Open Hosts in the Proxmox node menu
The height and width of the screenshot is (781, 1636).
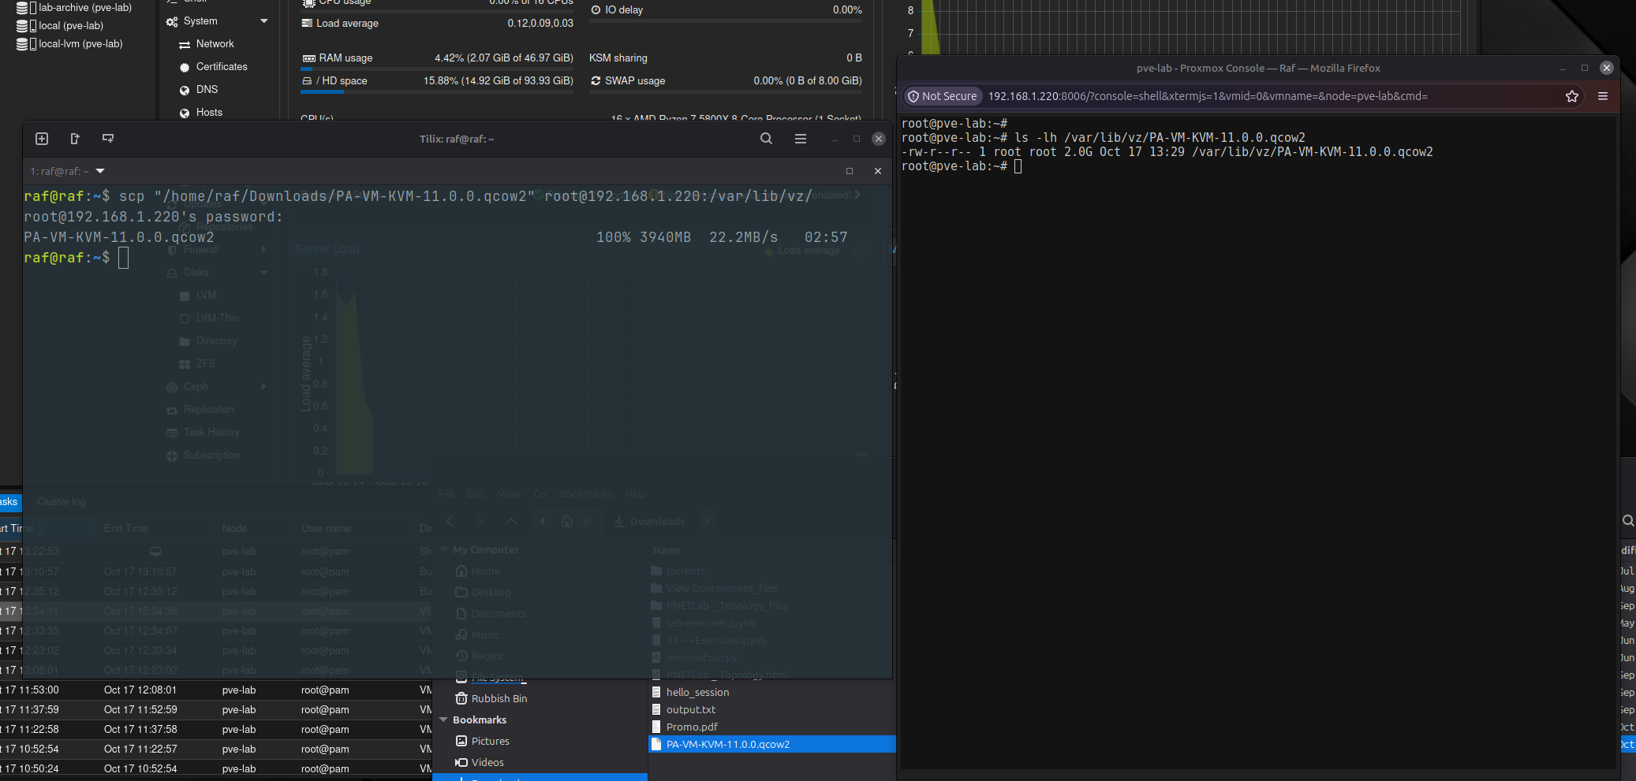click(209, 113)
